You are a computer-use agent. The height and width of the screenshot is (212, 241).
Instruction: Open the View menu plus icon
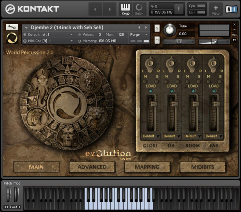(216, 9)
